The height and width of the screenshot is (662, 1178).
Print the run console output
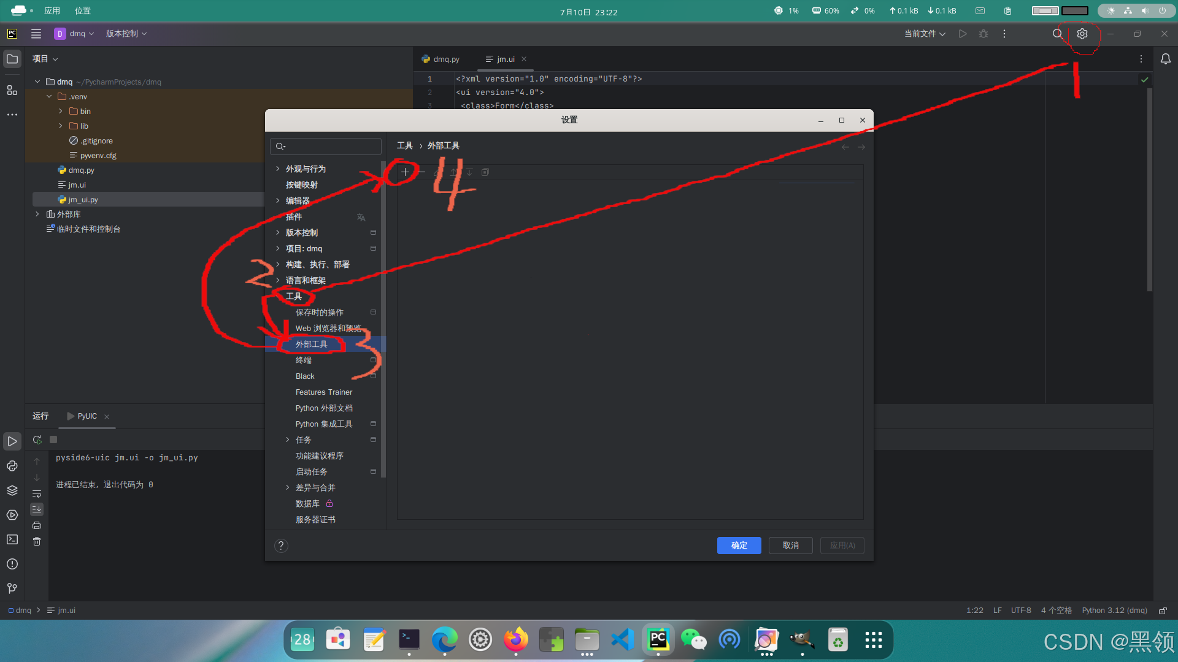click(x=37, y=525)
